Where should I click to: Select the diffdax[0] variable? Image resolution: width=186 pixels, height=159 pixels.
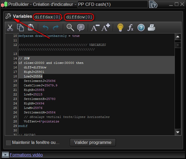(47, 17)
